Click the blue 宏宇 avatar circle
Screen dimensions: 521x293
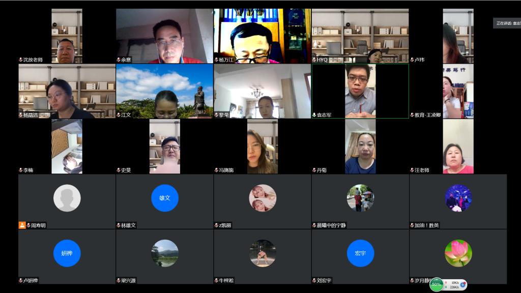point(360,253)
